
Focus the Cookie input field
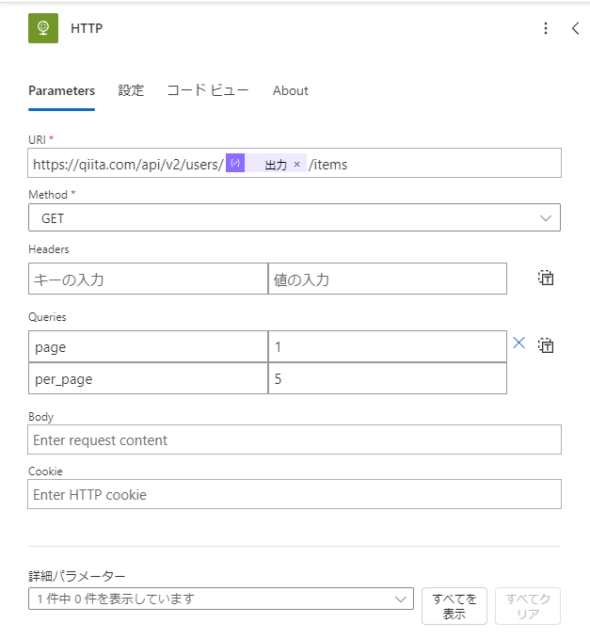click(295, 494)
